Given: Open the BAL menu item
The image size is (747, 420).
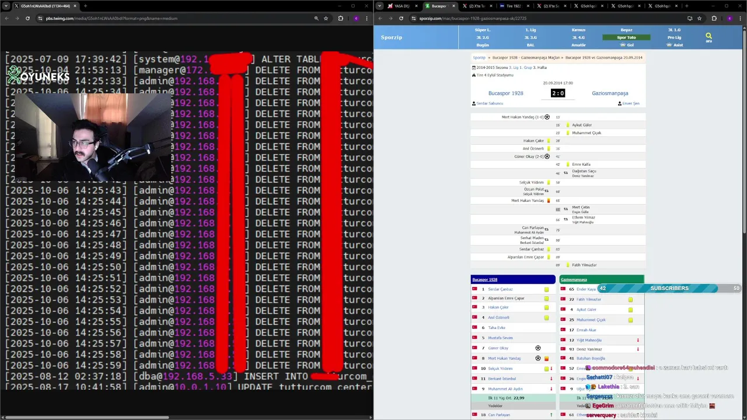Looking at the screenshot, I should coord(530,45).
